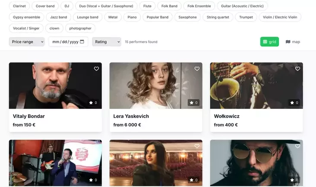
Task: Filter by DJ category chip
Action: pyautogui.click(x=66, y=6)
